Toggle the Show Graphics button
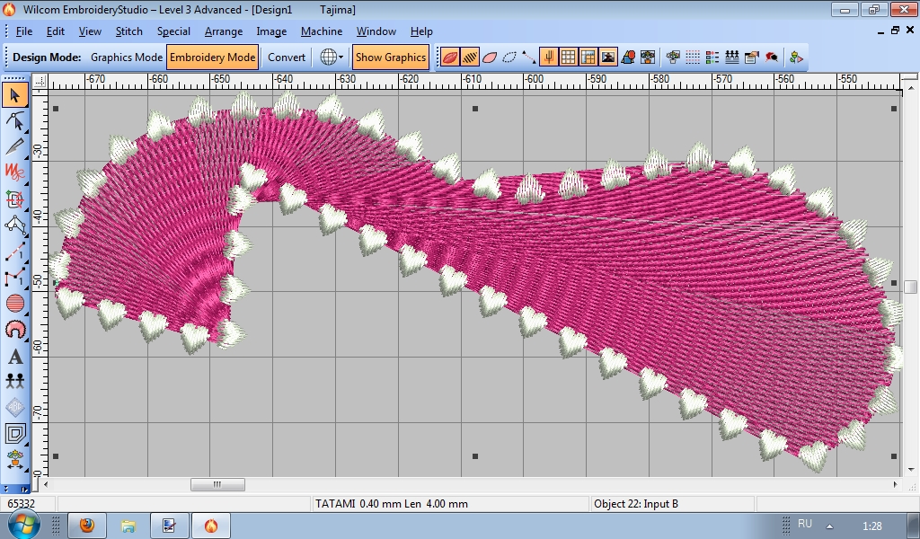This screenshot has width=920, height=539. 390,57
